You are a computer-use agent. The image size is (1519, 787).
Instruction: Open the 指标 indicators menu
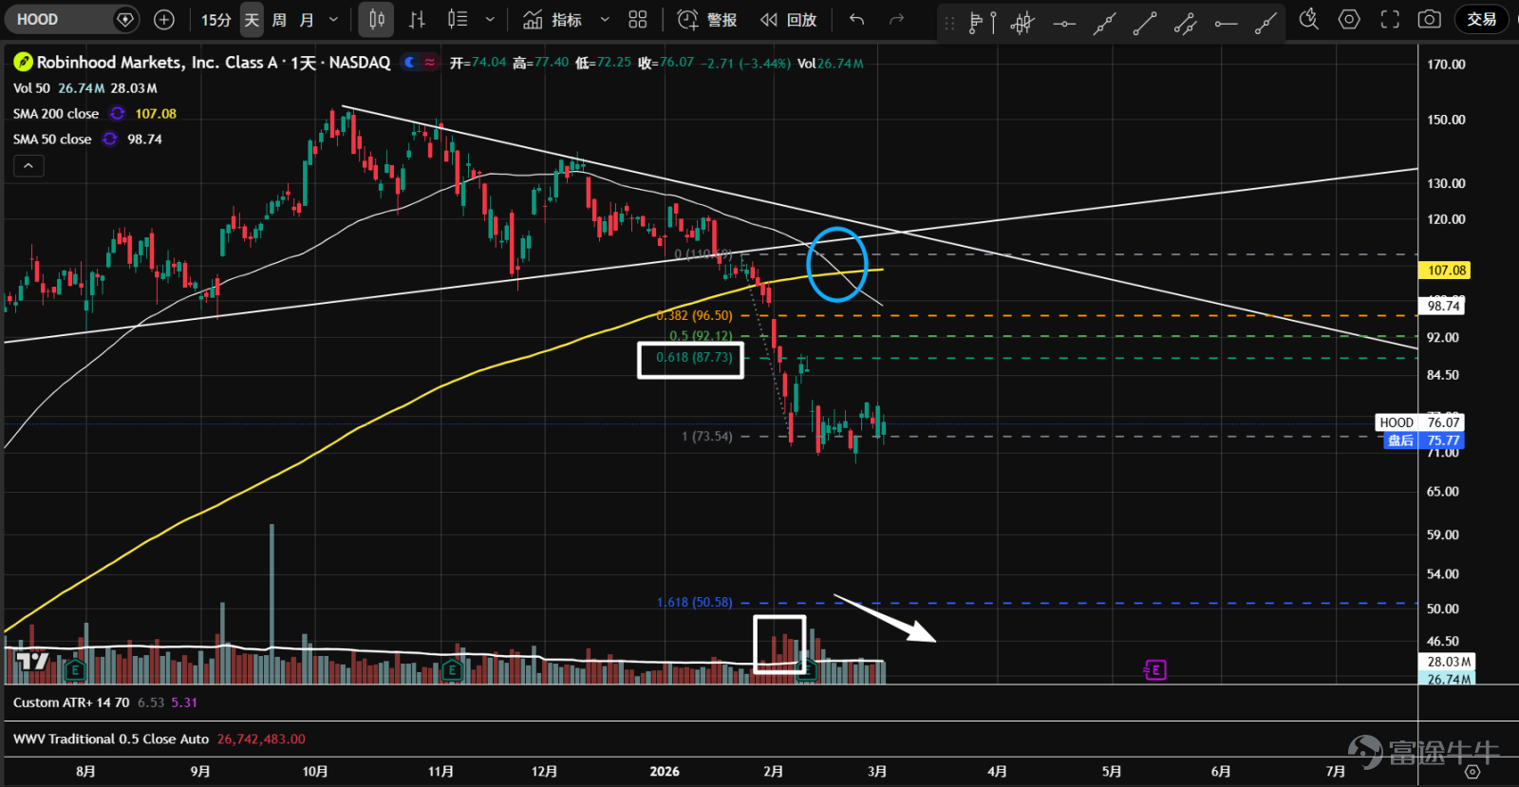click(553, 19)
